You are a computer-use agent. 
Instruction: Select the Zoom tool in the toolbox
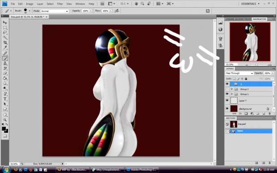click(5, 120)
